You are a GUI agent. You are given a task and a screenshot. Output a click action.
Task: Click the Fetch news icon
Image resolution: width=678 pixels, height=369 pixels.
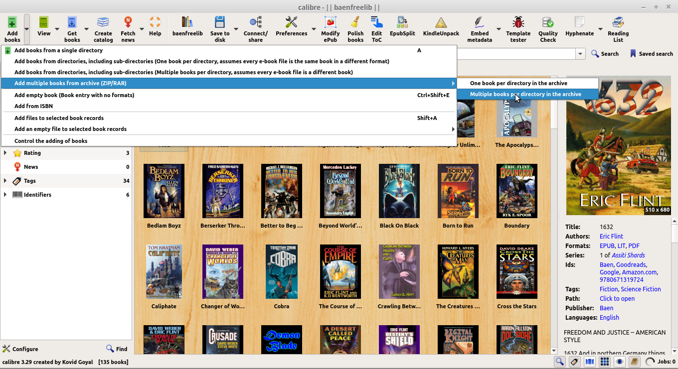coord(128,23)
